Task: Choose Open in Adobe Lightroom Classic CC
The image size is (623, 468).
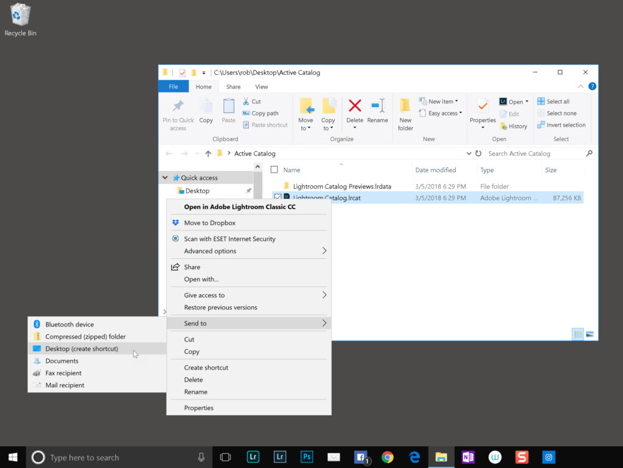Action: click(x=249, y=207)
